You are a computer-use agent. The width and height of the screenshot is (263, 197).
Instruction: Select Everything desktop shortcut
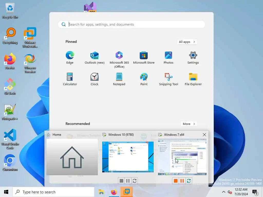10,36
